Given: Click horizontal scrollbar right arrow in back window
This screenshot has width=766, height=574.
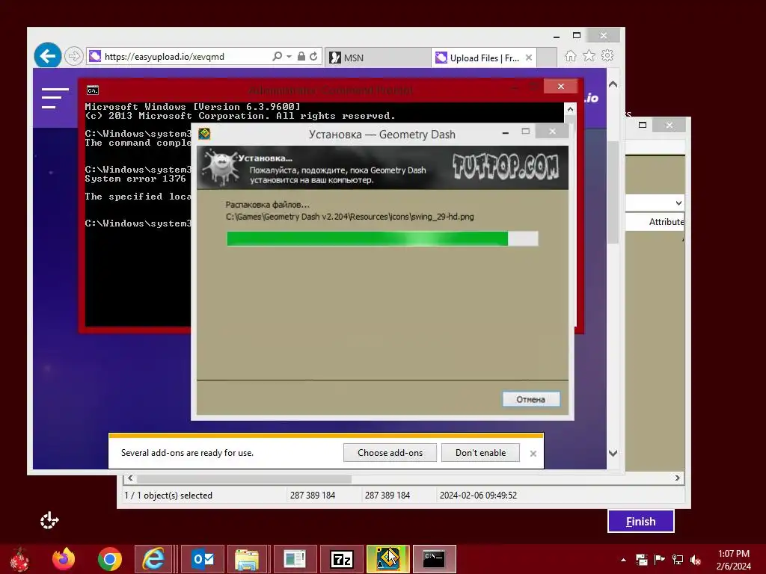Looking at the screenshot, I should click(x=677, y=478).
